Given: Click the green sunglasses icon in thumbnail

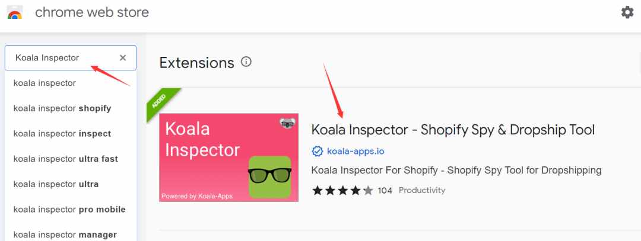Looking at the screenshot, I should (270, 177).
